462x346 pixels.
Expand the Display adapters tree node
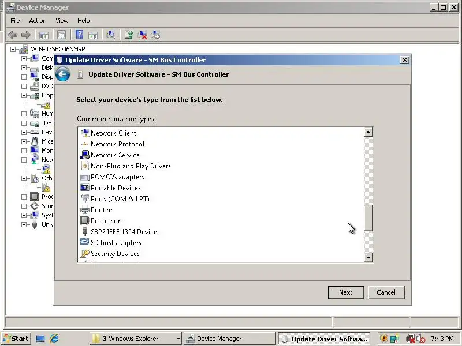pyautogui.click(x=24, y=77)
